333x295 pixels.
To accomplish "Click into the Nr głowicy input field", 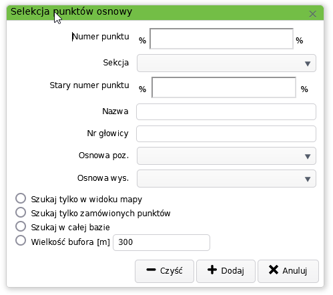I will point(226,133).
